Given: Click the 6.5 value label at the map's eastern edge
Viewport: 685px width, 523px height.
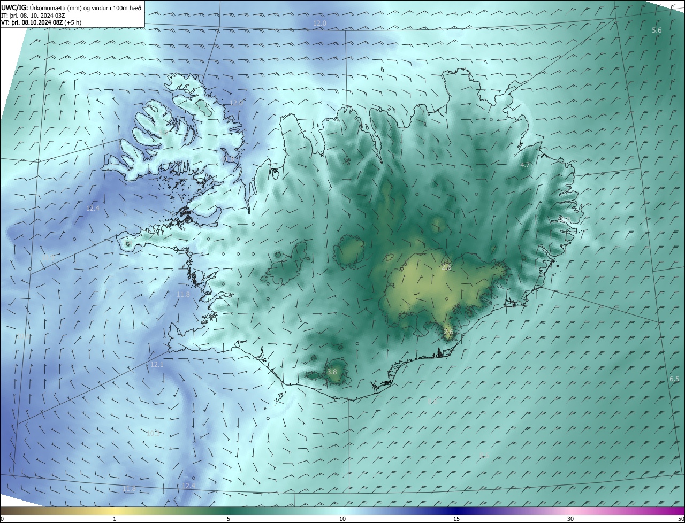Looking at the screenshot, I should [674, 379].
